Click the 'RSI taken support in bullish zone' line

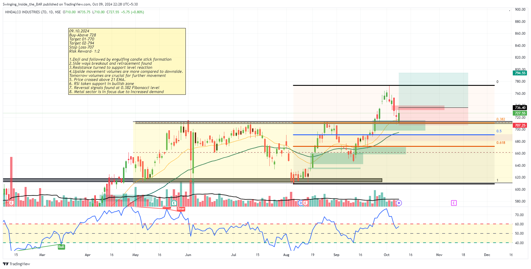tap(102, 84)
